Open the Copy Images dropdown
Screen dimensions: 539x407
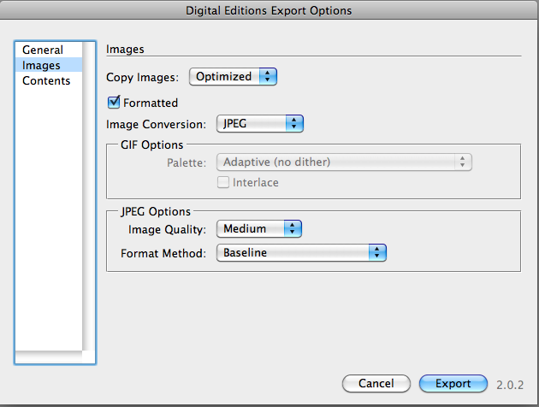(x=234, y=77)
